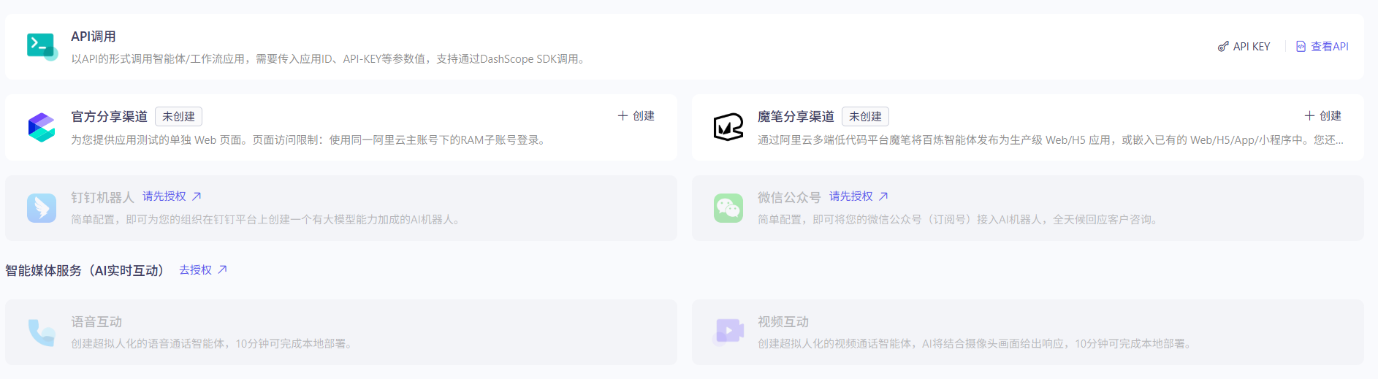Click the 微信公众号 WeChat icon

click(728, 208)
